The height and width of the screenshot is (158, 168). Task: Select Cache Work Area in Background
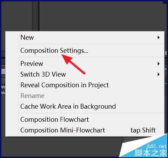pos(92,107)
